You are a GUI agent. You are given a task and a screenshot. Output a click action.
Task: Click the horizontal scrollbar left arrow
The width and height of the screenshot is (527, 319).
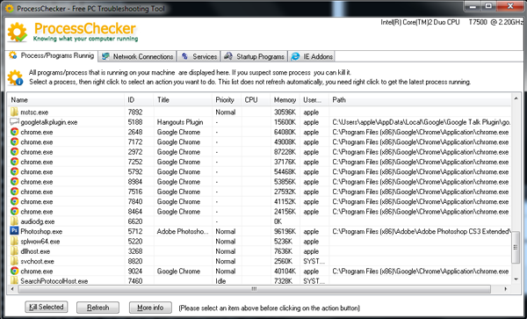(x=12, y=289)
